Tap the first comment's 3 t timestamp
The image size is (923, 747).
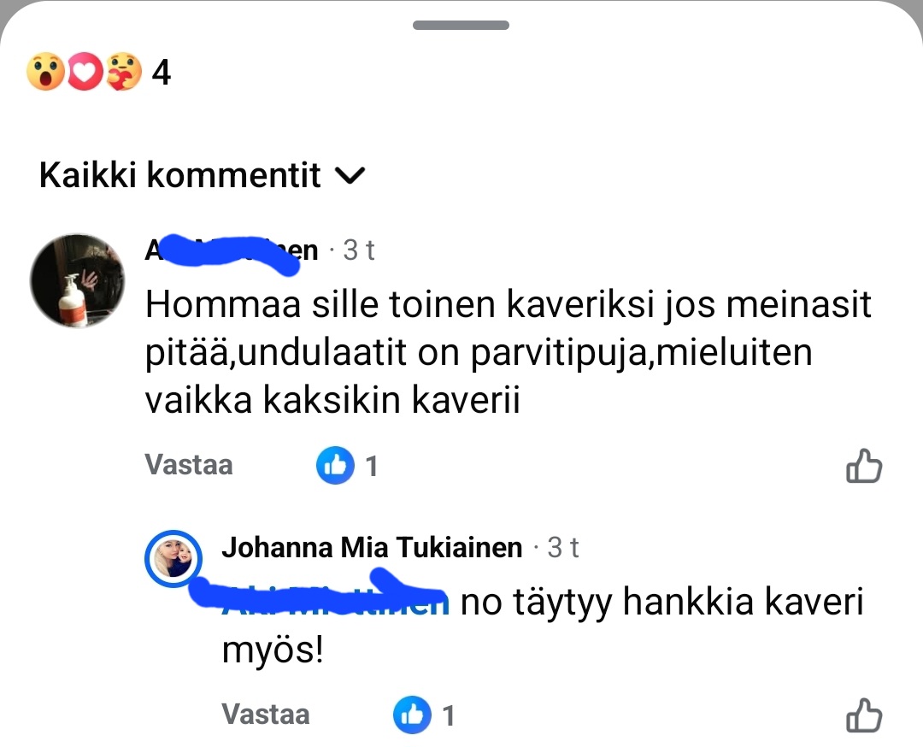click(x=358, y=251)
